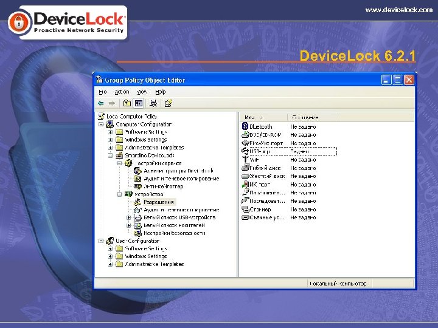Select the Жесткий диск drive icon
Image resolution: width=438 pixels, height=328 pixels.
click(245, 176)
